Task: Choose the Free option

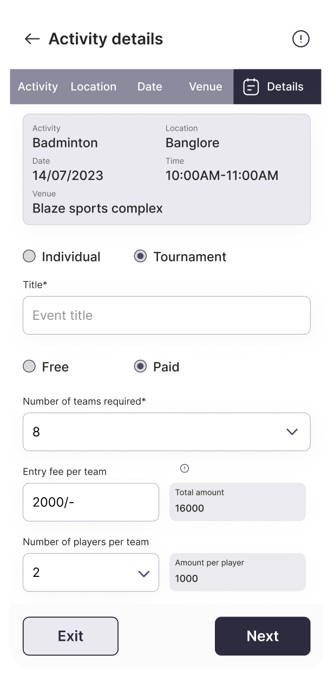Action: click(29, 367)
